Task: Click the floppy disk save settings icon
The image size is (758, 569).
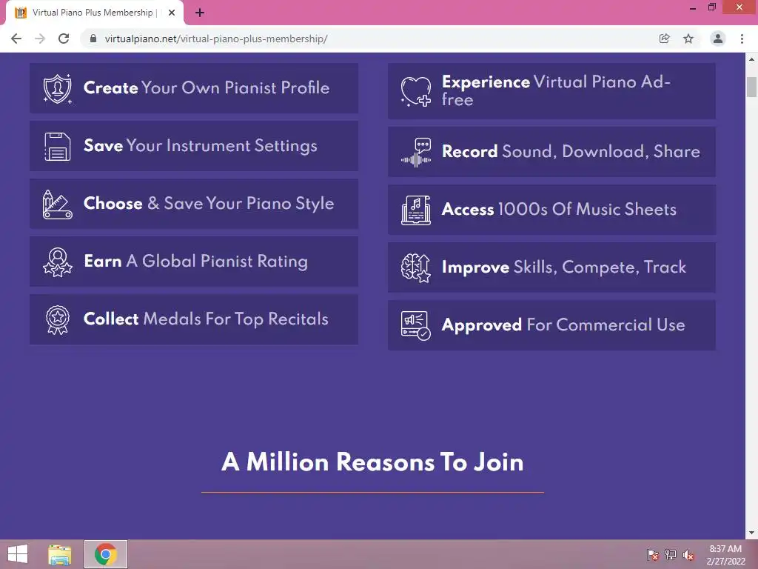Action: click(x=58, y=146)
